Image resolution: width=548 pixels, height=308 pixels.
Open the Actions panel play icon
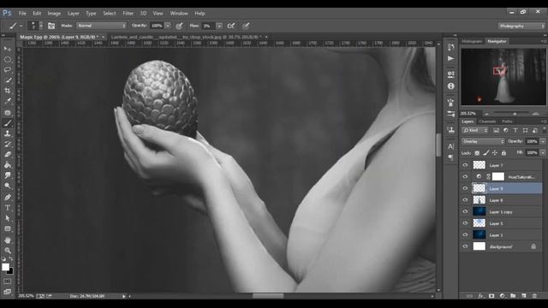[451, 58]
